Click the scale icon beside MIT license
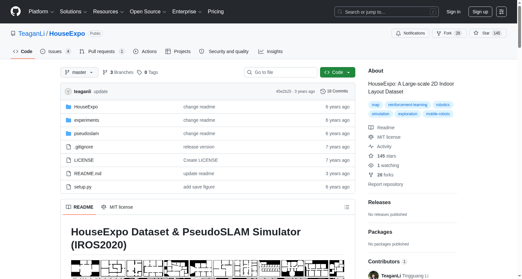The height and width of the screenshot is (279, 522). point(371,137)
